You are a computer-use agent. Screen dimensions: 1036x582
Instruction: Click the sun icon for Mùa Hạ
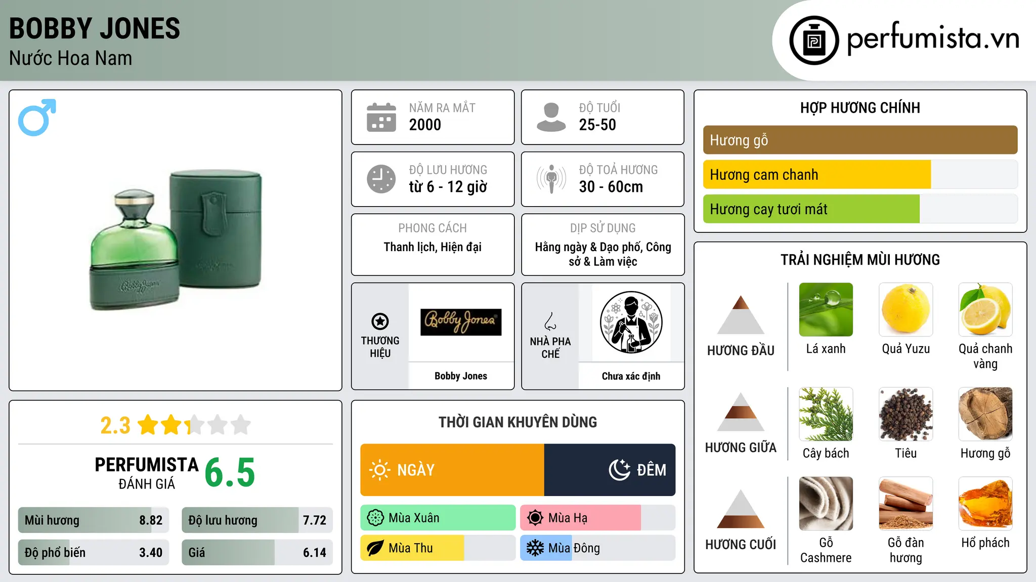point(535,518)
